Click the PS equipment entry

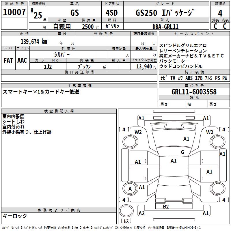(x=217, y=78)
